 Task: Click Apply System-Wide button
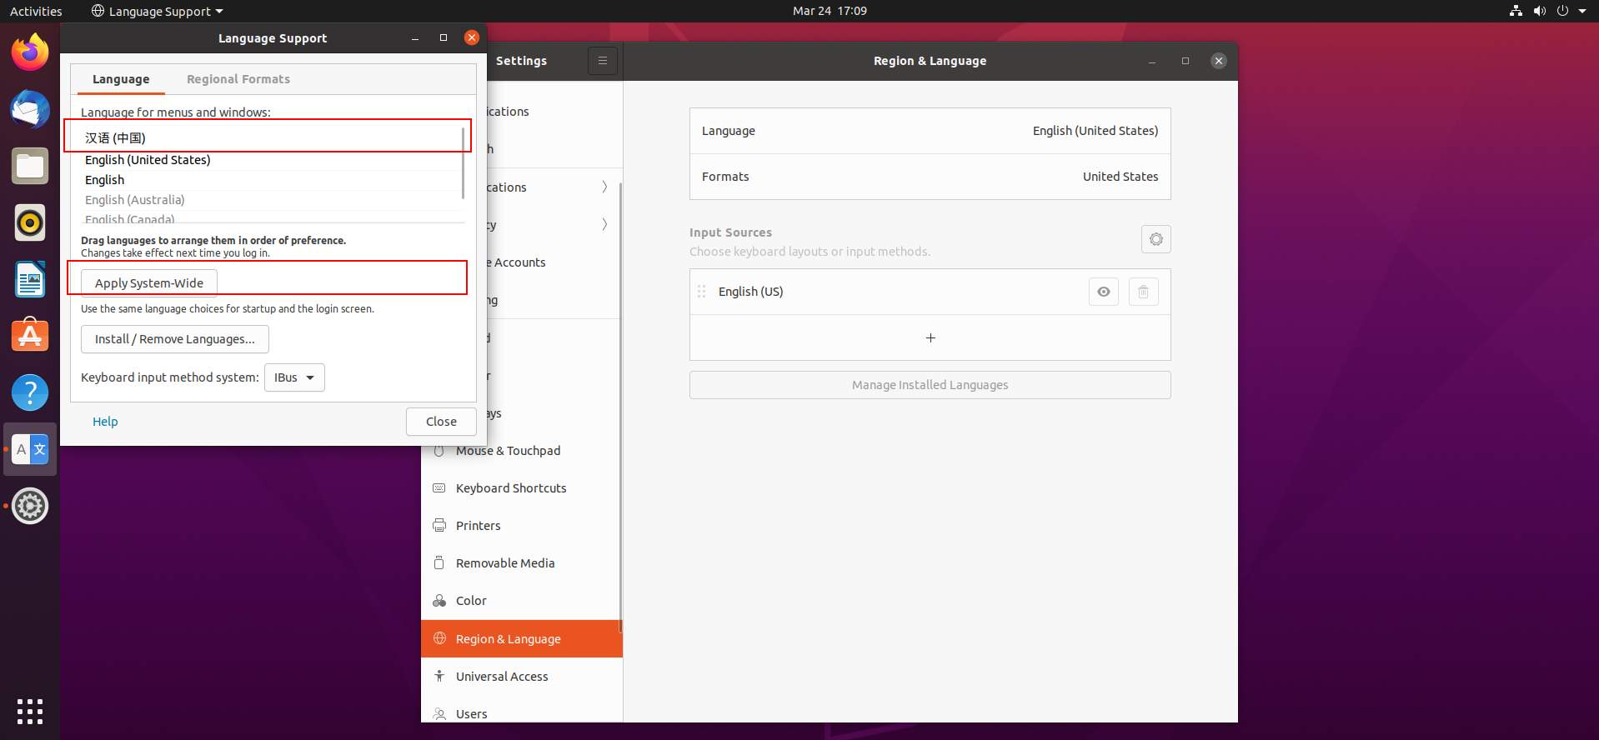(x=149, y=282)
